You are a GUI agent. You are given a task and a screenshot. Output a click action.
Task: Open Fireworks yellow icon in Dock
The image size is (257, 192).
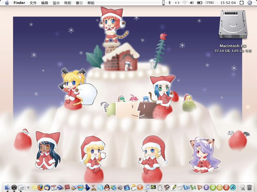[219, 187]
